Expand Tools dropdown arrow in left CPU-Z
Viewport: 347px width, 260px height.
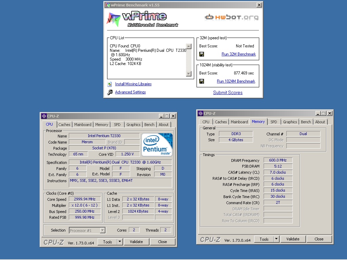pyautogui.click(x=120, y=242)
